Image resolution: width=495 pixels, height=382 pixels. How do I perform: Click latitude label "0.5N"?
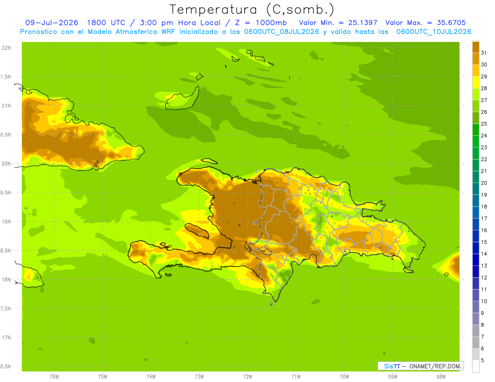6,135
